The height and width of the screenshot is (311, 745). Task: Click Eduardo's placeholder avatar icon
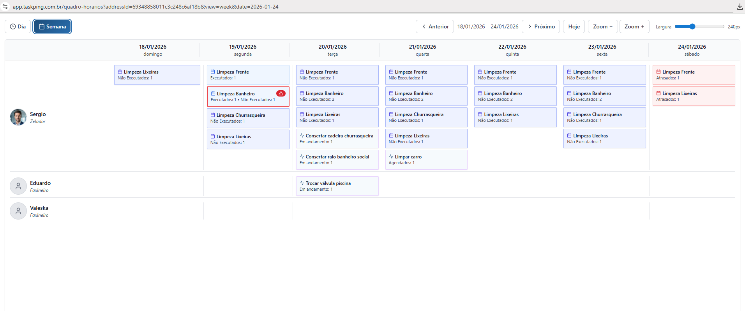point(18,186)
